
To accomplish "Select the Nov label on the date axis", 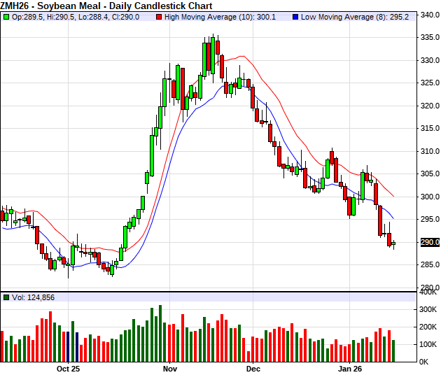I will point(169,368).
